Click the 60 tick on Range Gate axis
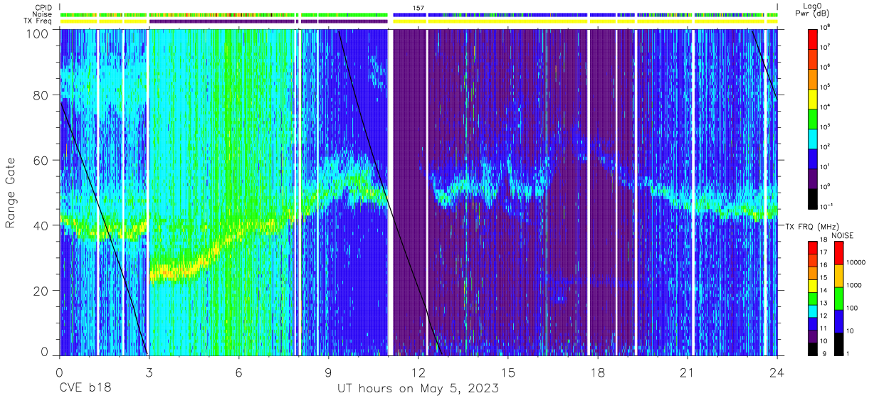The height and width of the screenshot is (403, 874). pos(41,160)
